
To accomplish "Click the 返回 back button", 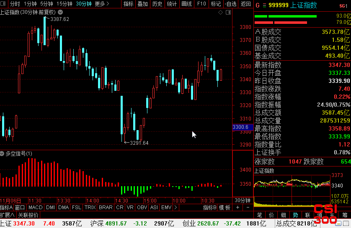I will click(x=245, y=4).
